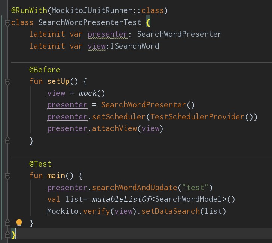
Task: Click the list argument of setDataSearch
Action: click(x=213, y=211)
